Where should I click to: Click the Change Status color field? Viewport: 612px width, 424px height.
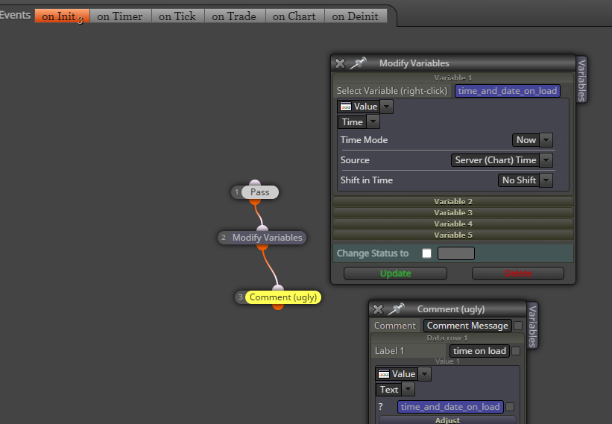456,253
